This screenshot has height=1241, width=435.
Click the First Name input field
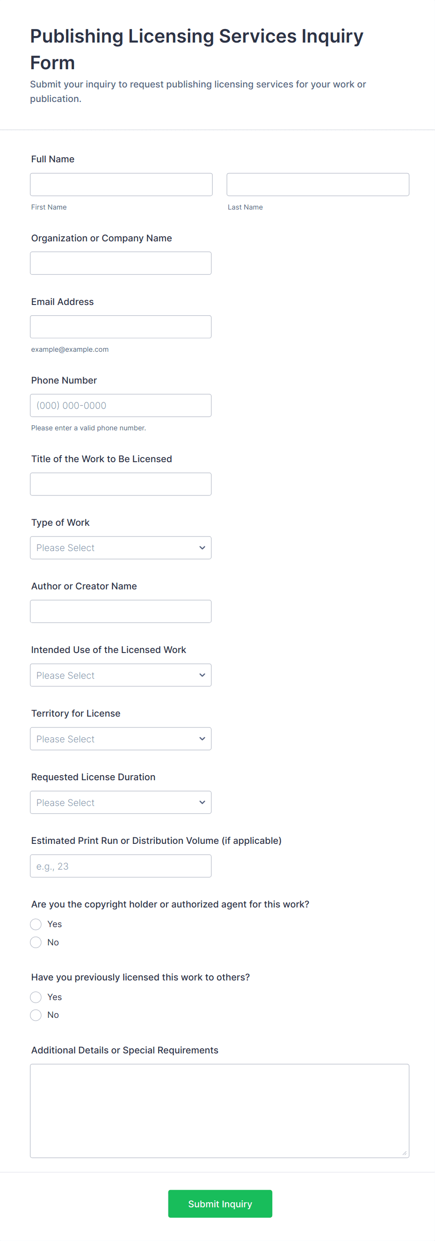pyautogui.click(x=121, y=184)
